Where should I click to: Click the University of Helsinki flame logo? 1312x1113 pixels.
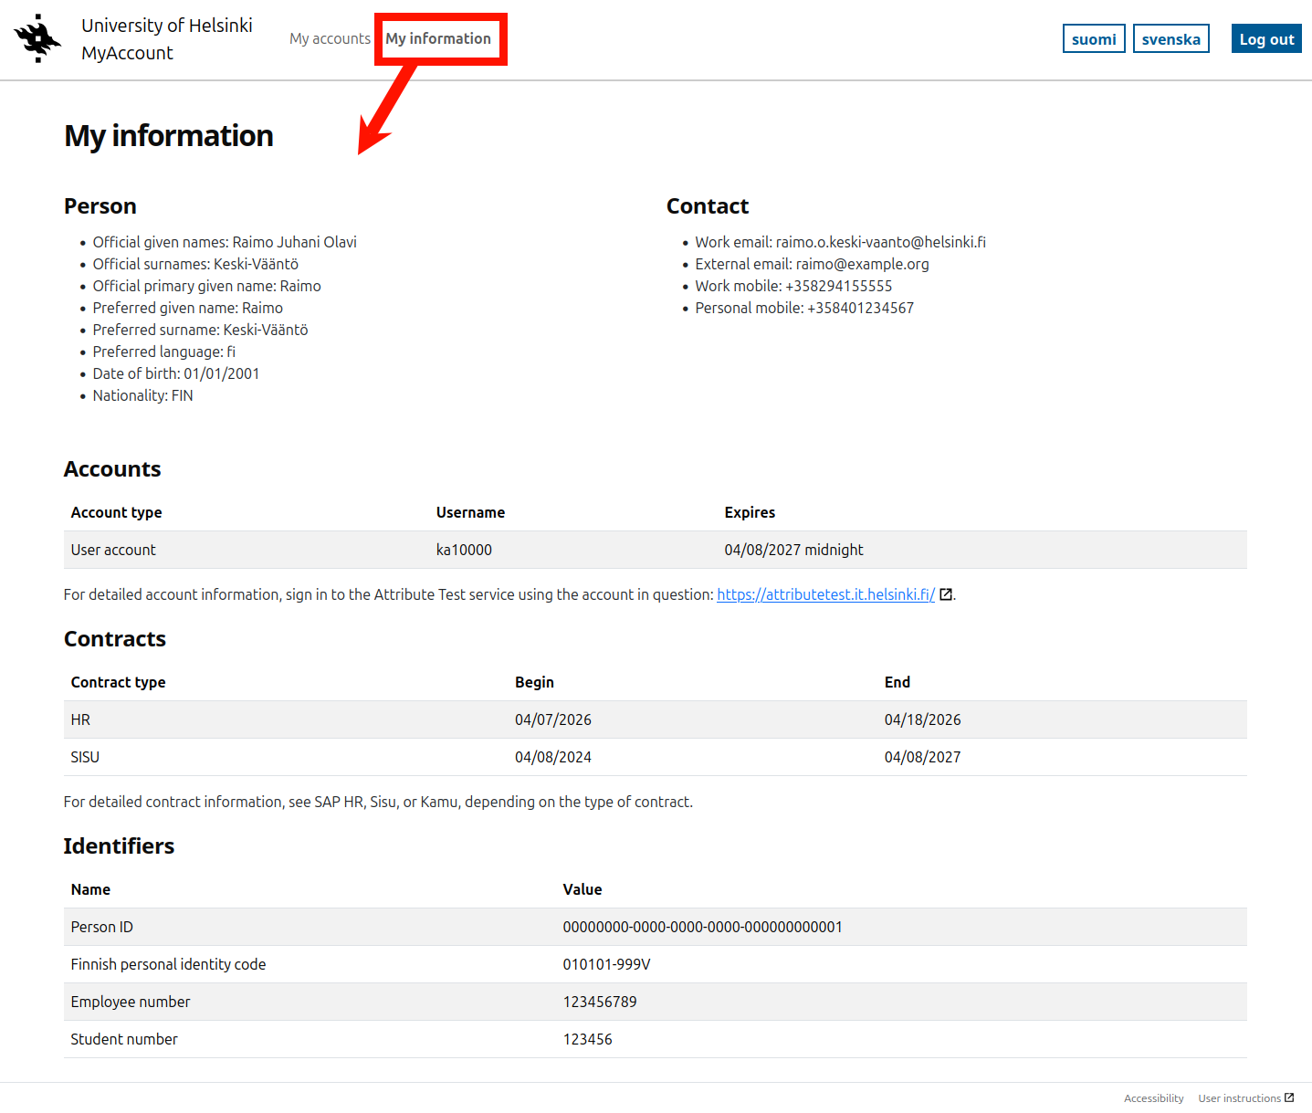[37, 38]
